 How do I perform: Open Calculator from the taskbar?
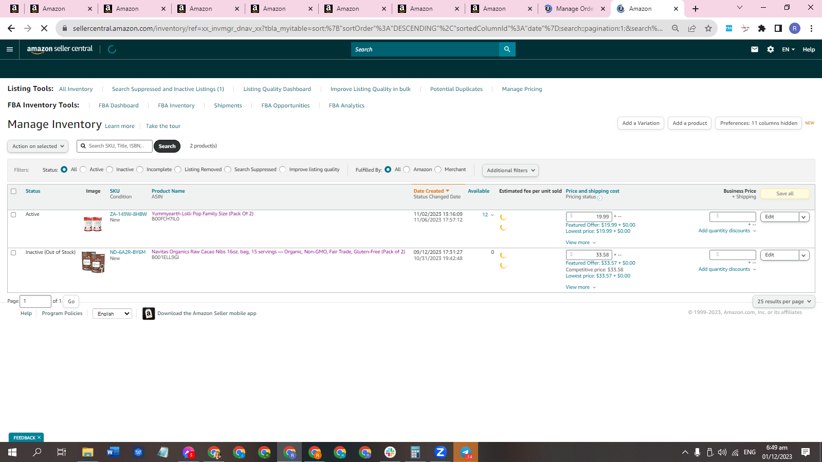[415, 452]
